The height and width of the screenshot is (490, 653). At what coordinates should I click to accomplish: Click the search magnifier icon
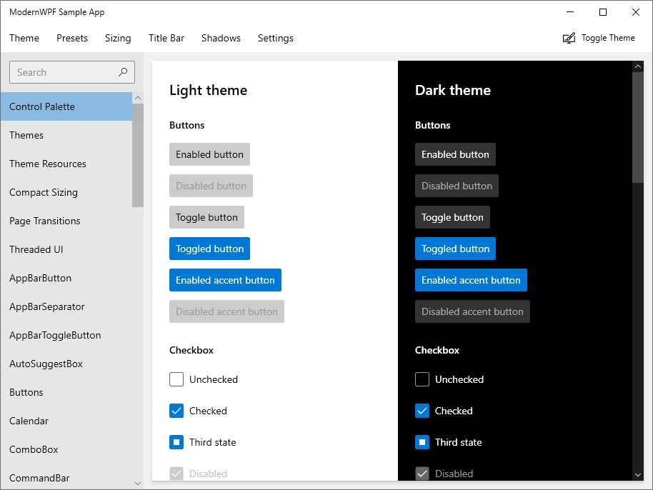[122, 72]
